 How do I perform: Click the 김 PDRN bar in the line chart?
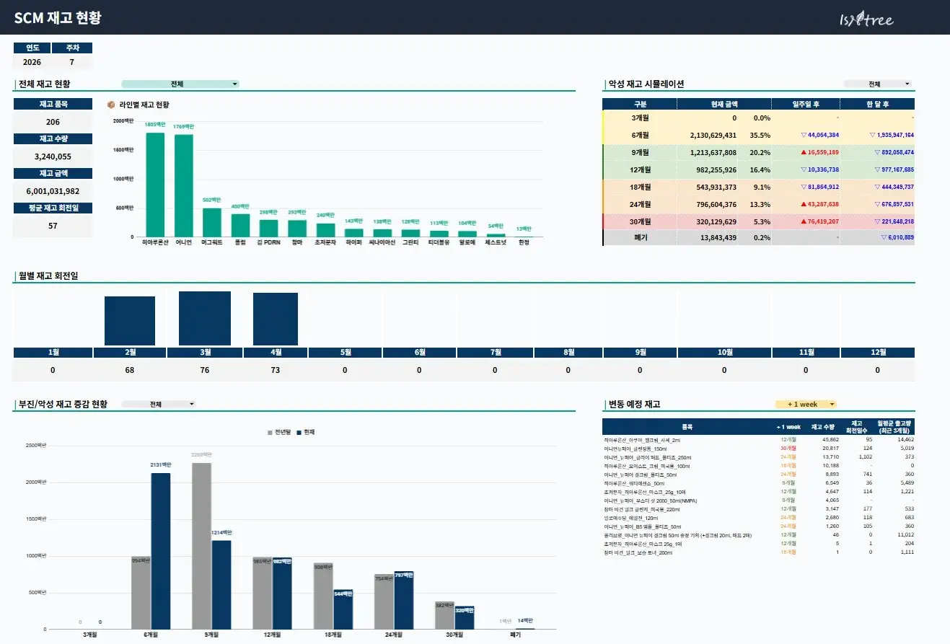tap(268, 229)
